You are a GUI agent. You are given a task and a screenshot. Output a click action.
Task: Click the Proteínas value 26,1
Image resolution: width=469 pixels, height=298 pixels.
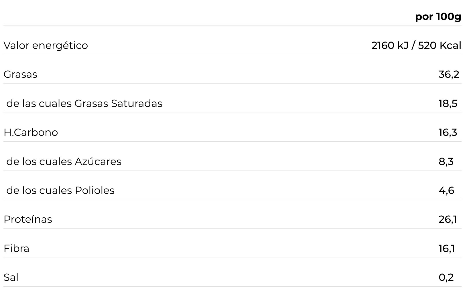[x=448, y=219]
